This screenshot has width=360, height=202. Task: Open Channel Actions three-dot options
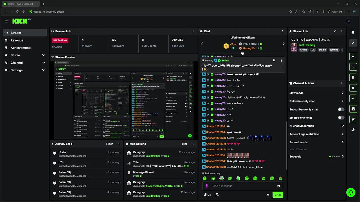coord(342,83)
